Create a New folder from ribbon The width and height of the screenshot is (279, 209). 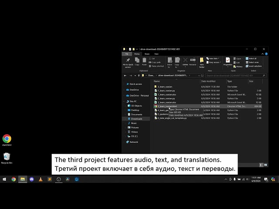click(202, 63)
